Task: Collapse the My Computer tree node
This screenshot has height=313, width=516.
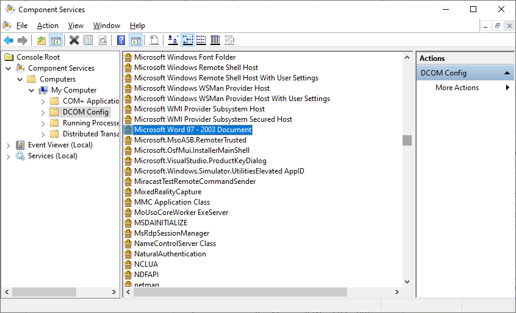Action: (x=32, y=90)
